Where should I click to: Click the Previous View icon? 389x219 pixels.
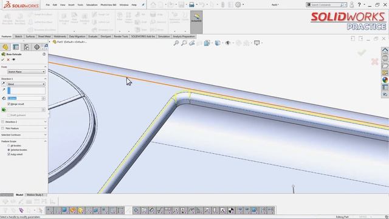click(191, 43)
